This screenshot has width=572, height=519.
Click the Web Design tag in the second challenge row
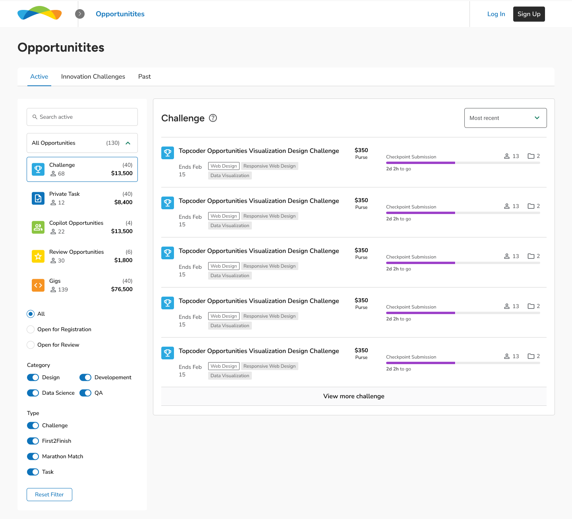click(x=224, y=216)
